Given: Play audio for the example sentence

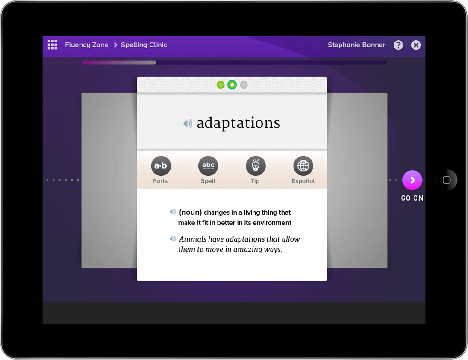Looking at the screenshot, I should (173, 238).
